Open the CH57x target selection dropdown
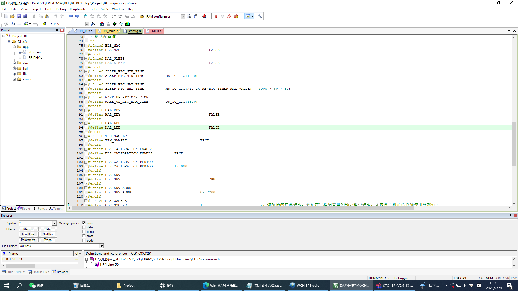Image resolution: width=518 pixels, height=291 pixels. tap(87, 24)
